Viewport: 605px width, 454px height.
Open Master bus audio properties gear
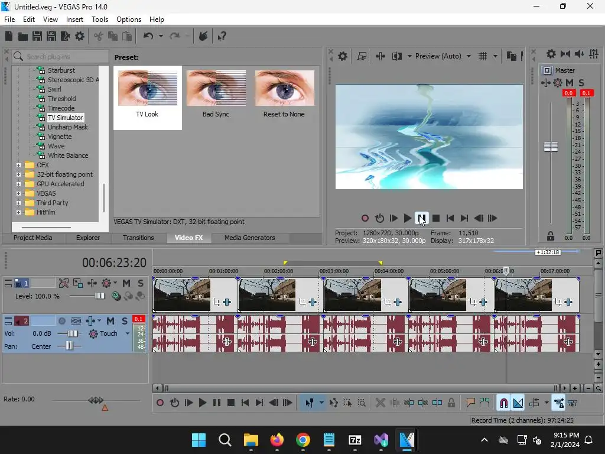(x=551, y=54)
